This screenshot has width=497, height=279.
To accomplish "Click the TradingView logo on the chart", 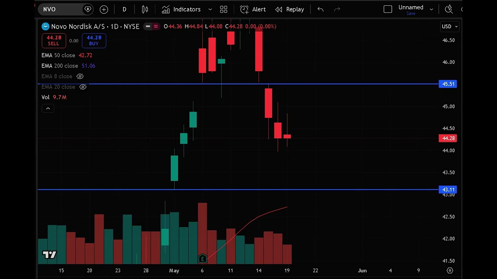I will coord(49,255).
